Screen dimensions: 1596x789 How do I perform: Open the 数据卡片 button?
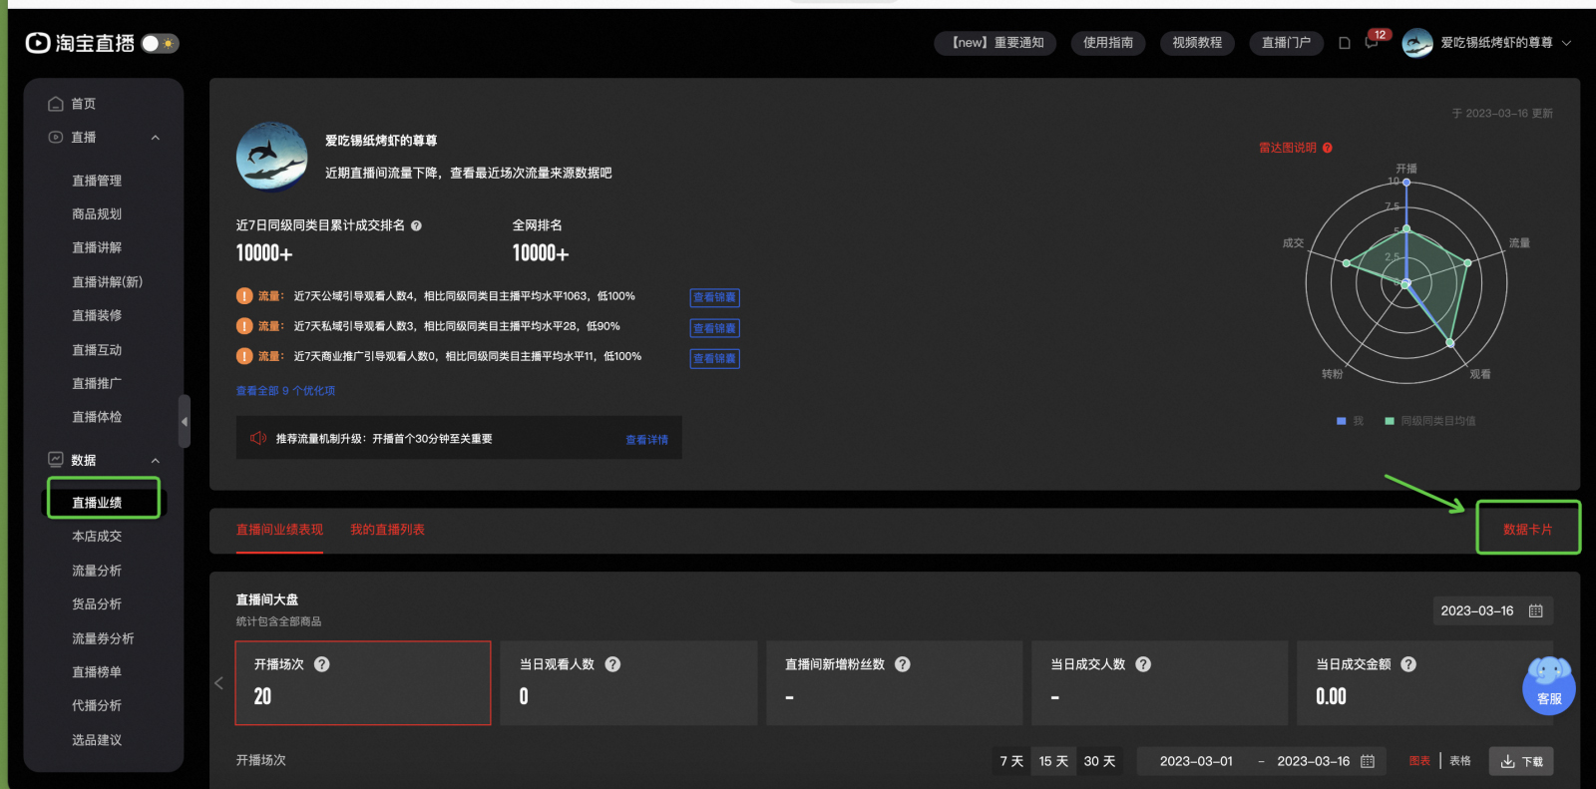[x=1528, y=529]
